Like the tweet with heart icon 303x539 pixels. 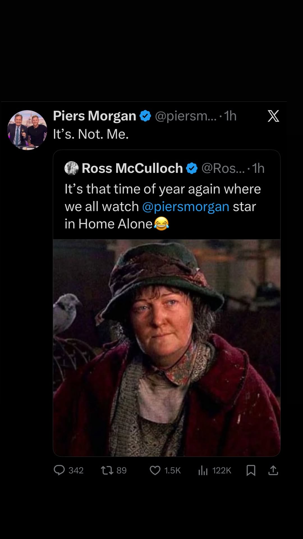(155, 470)
